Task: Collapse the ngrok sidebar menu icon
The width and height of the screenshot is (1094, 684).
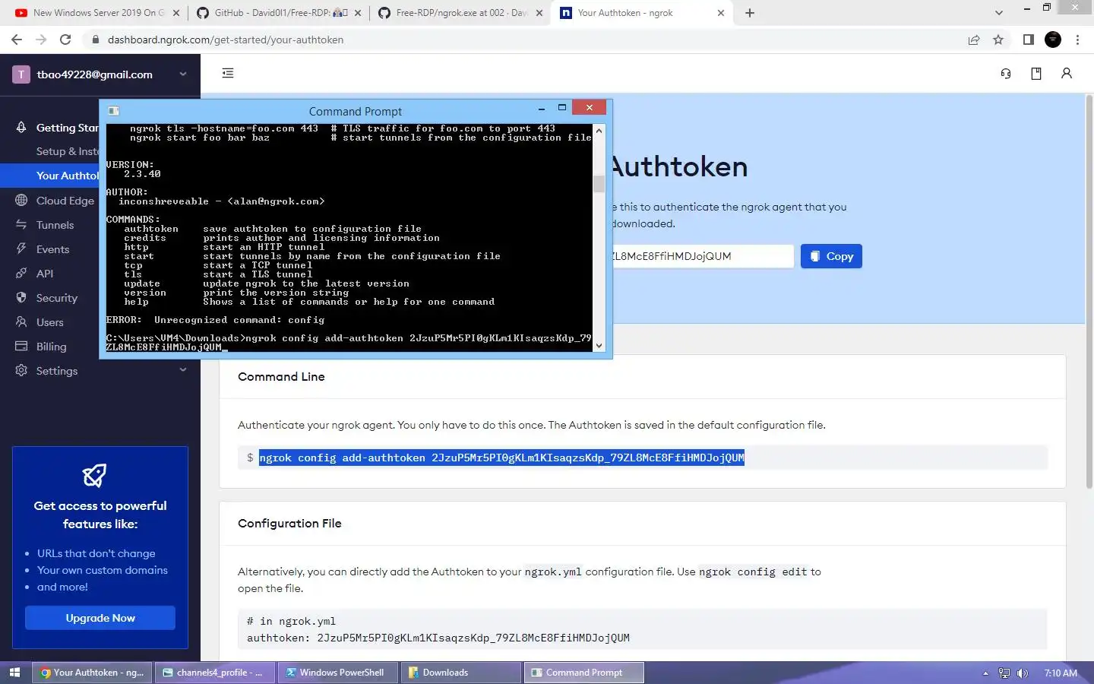Action: (x=228, y=73)
